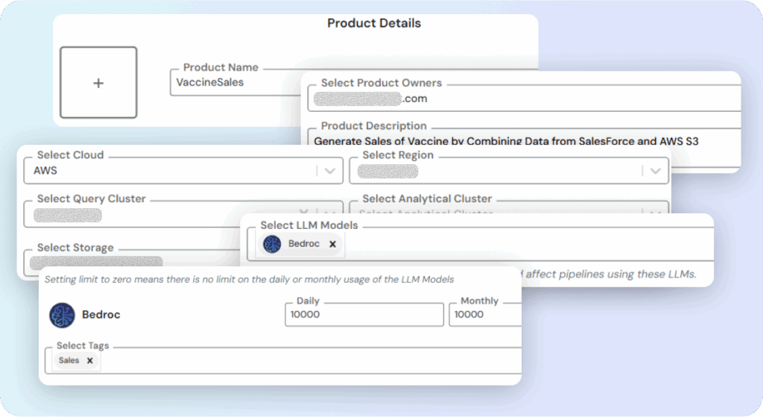Open the Select Analytical Cluster dropdown
The height and width of the screenshot is (417, 763).
(x=509, y=208)
